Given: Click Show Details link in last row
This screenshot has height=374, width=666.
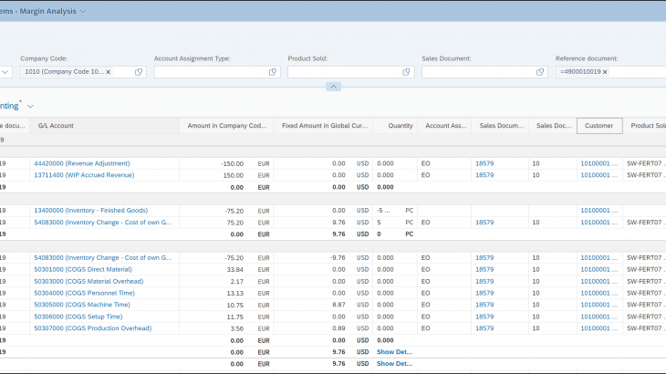Looking at the screenshot, I should [x=394, y=363].
